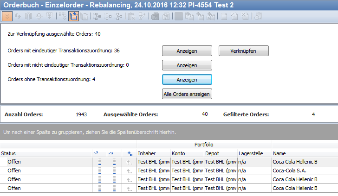Click the Portfolio group header band
Viewport: 338px width, 196px height.
tap(204, 145)
